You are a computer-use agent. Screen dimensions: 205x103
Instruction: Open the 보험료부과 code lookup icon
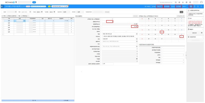pos(137,46)
